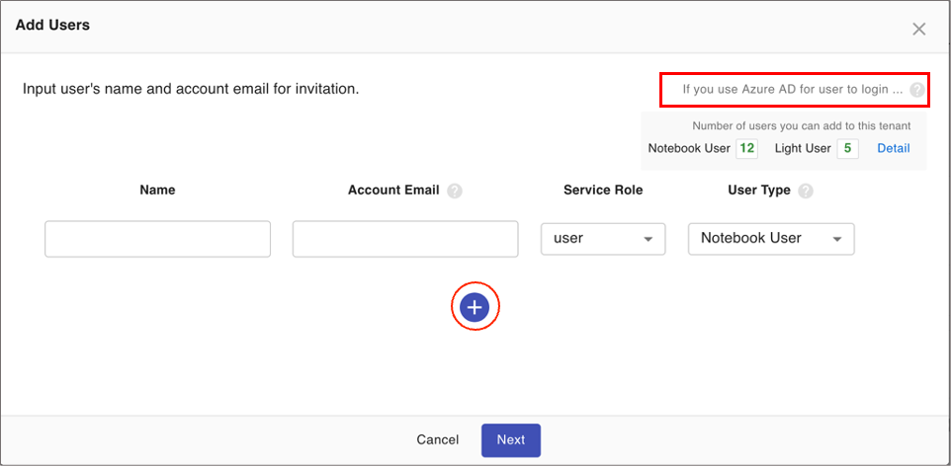Viewport: 951px width, 466px height.
Task: Expand the User Type dropdown showing Notebook User
Action: [770, 239]
